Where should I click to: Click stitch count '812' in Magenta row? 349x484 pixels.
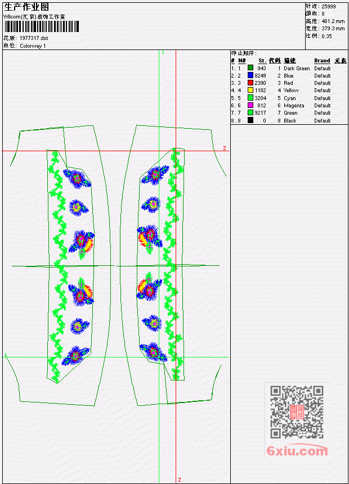pyautogui.click(x=262, y=106)
